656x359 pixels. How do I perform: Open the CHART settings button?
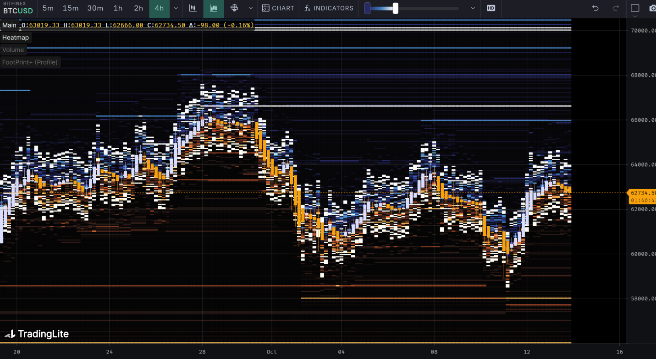point(278,8)
